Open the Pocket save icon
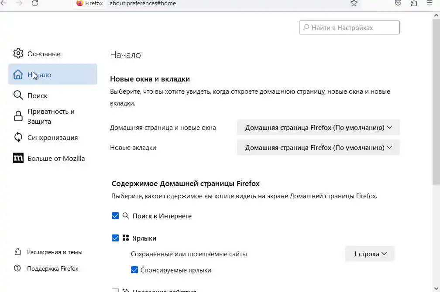Viewport: 440px width, 292px height. [x=398, y=3]
